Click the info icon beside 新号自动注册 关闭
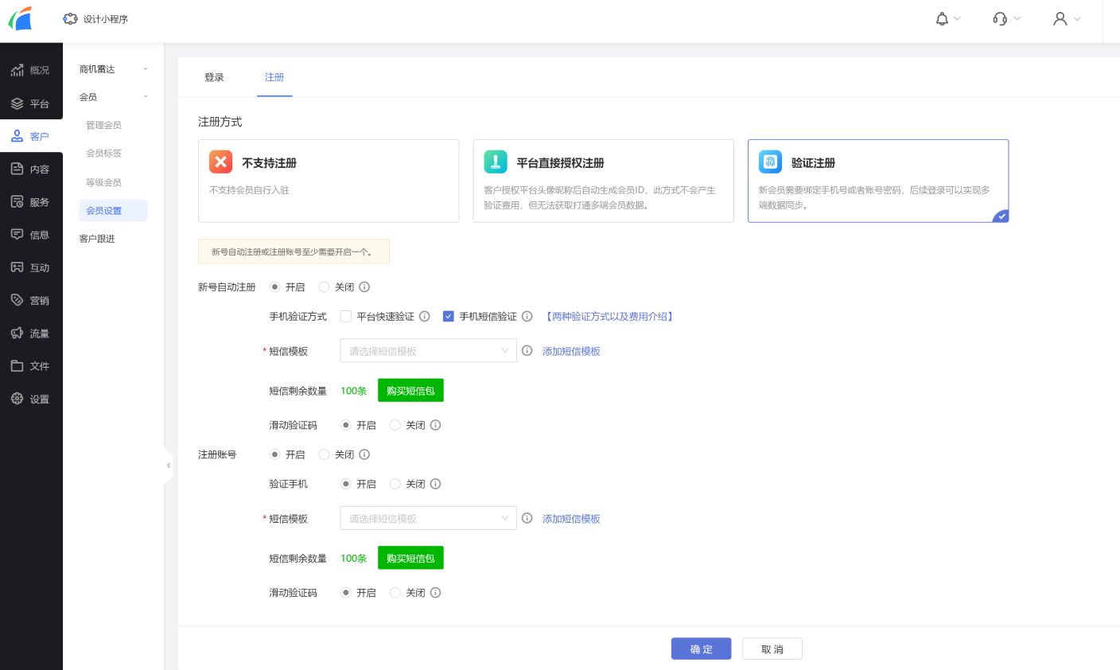Viewport: 1120px width, 670px height. pyautogui.click(x=364, y=287)
